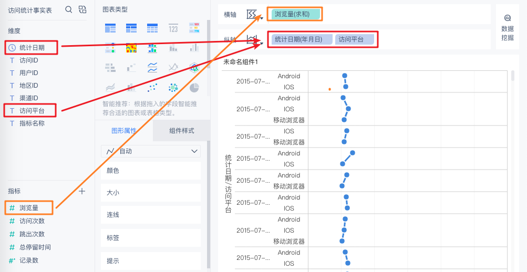The width and height of the screenshot is (527, 272).
Task: Pick the partitioned column chart type
Action: click(152, 48)
